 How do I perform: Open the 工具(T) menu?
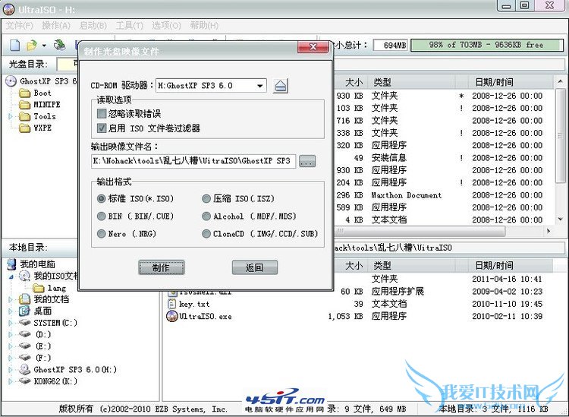[130, 26]
